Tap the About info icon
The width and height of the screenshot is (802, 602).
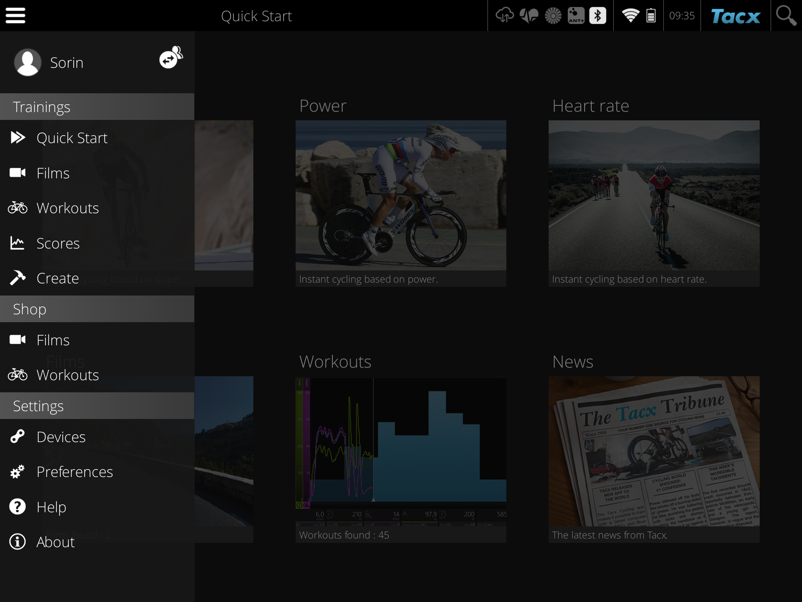click(x=18, y=542)
